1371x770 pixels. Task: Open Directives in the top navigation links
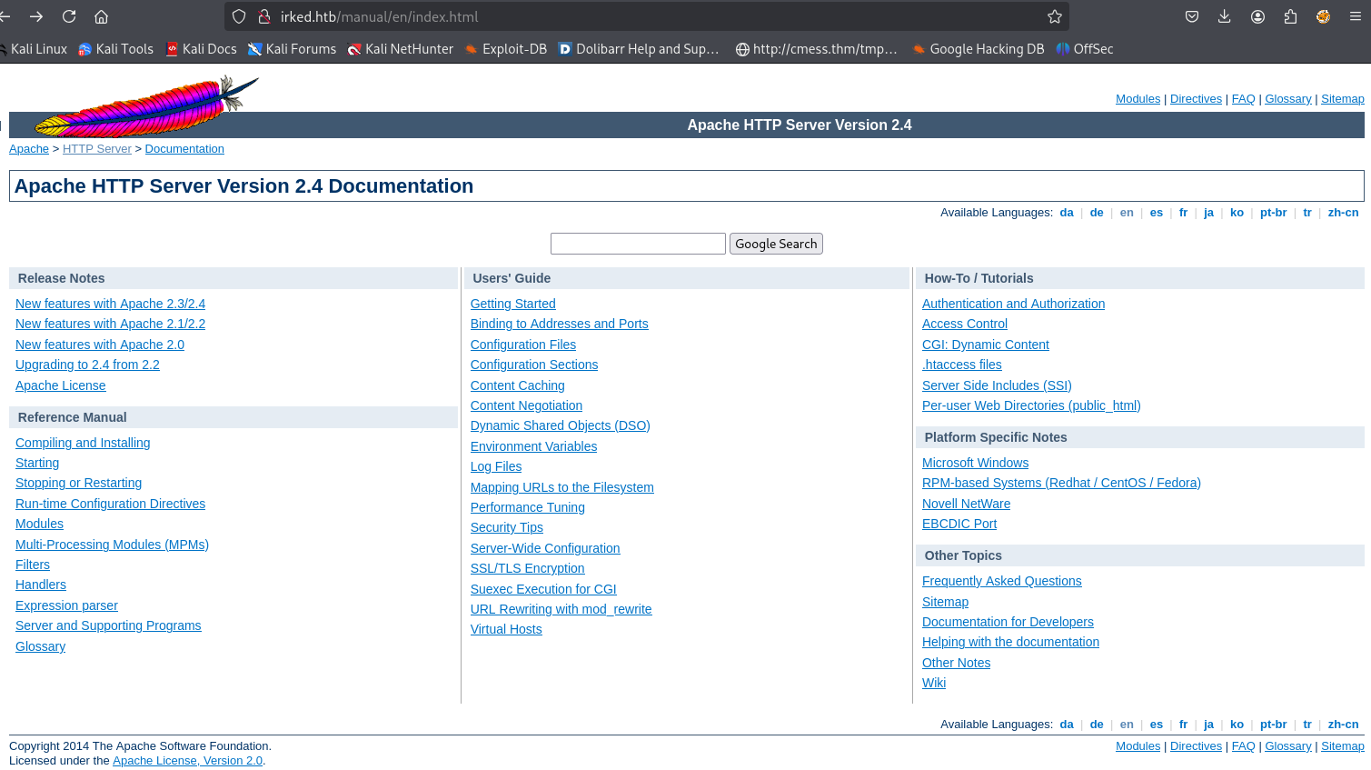pyautogui.click(x=1196, y=99)
